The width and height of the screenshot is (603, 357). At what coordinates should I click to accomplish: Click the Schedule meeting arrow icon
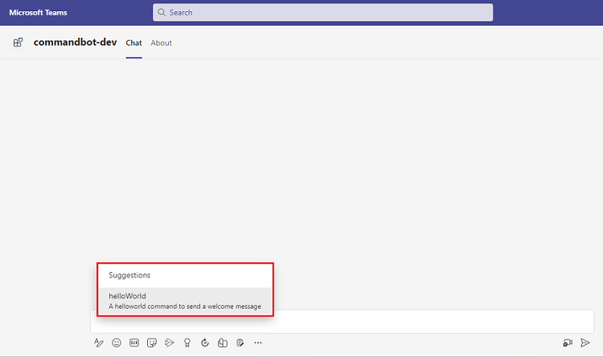click(x=169, y=343)
